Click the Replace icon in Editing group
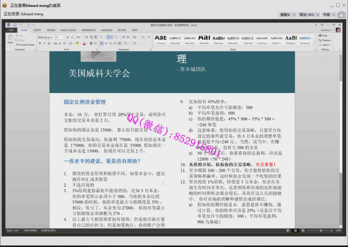The width and height of the screenshot is (348, 247). point(326,40)
